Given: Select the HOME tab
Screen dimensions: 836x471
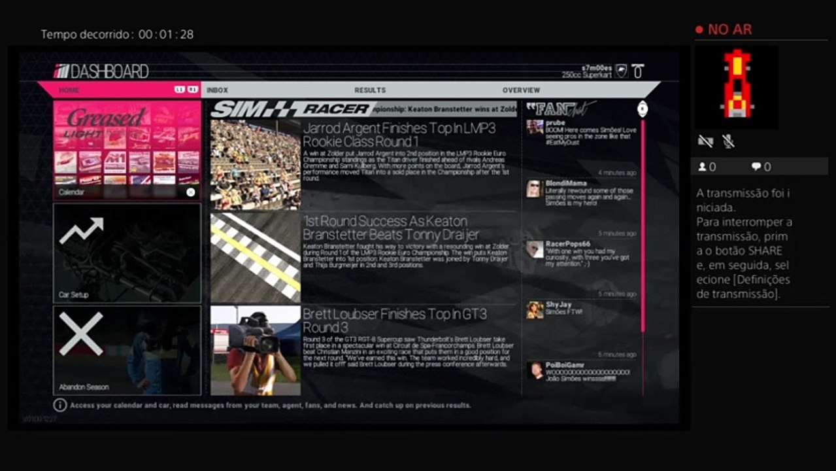Looking at the screenshot, I should tap(69, 90).
